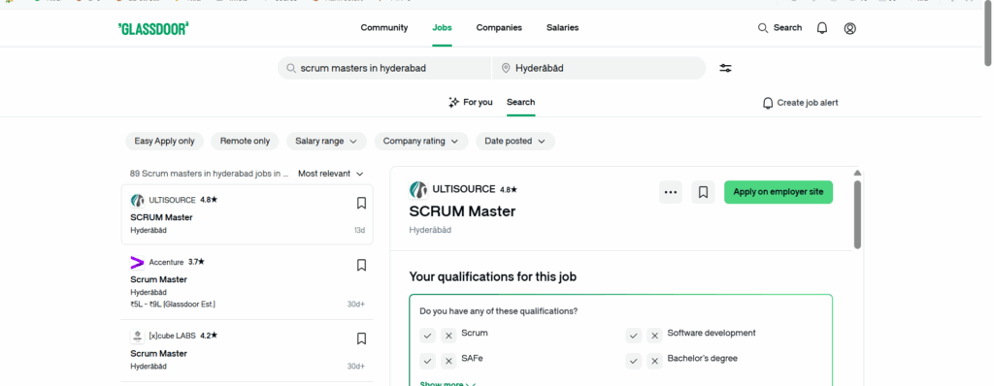Open the Accenture Scrum Master job title
Viewport: 994px width, 386px height.
coord(158,279)
